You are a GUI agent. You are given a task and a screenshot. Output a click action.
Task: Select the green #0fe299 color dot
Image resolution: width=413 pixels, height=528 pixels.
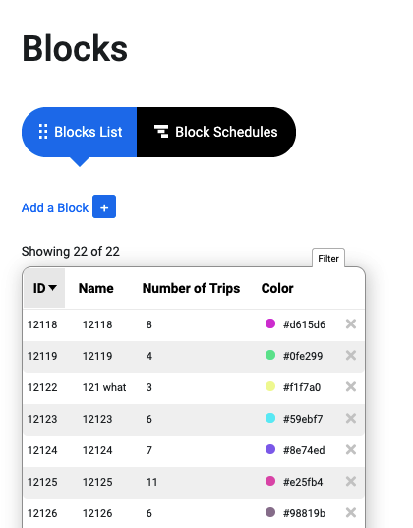[x=270, y=355]
